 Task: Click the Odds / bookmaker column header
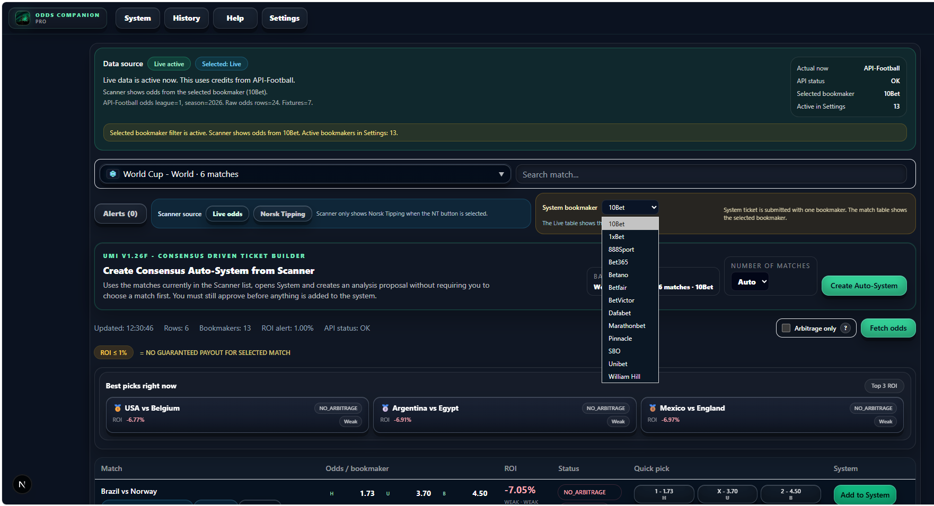pos(357,468)
